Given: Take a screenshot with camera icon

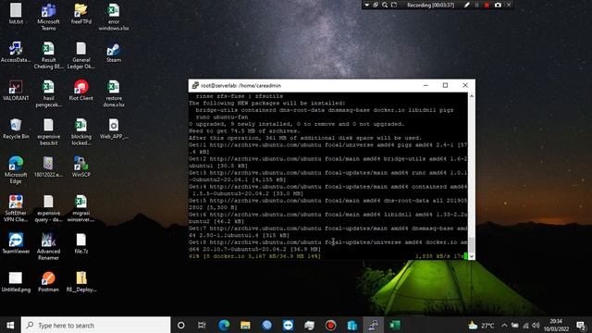Looking at the screenshot, I should [498, 5].
